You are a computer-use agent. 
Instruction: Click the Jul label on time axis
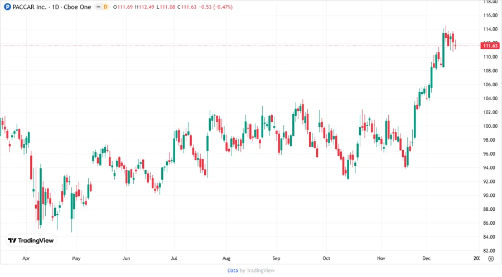tap(174, 259)
